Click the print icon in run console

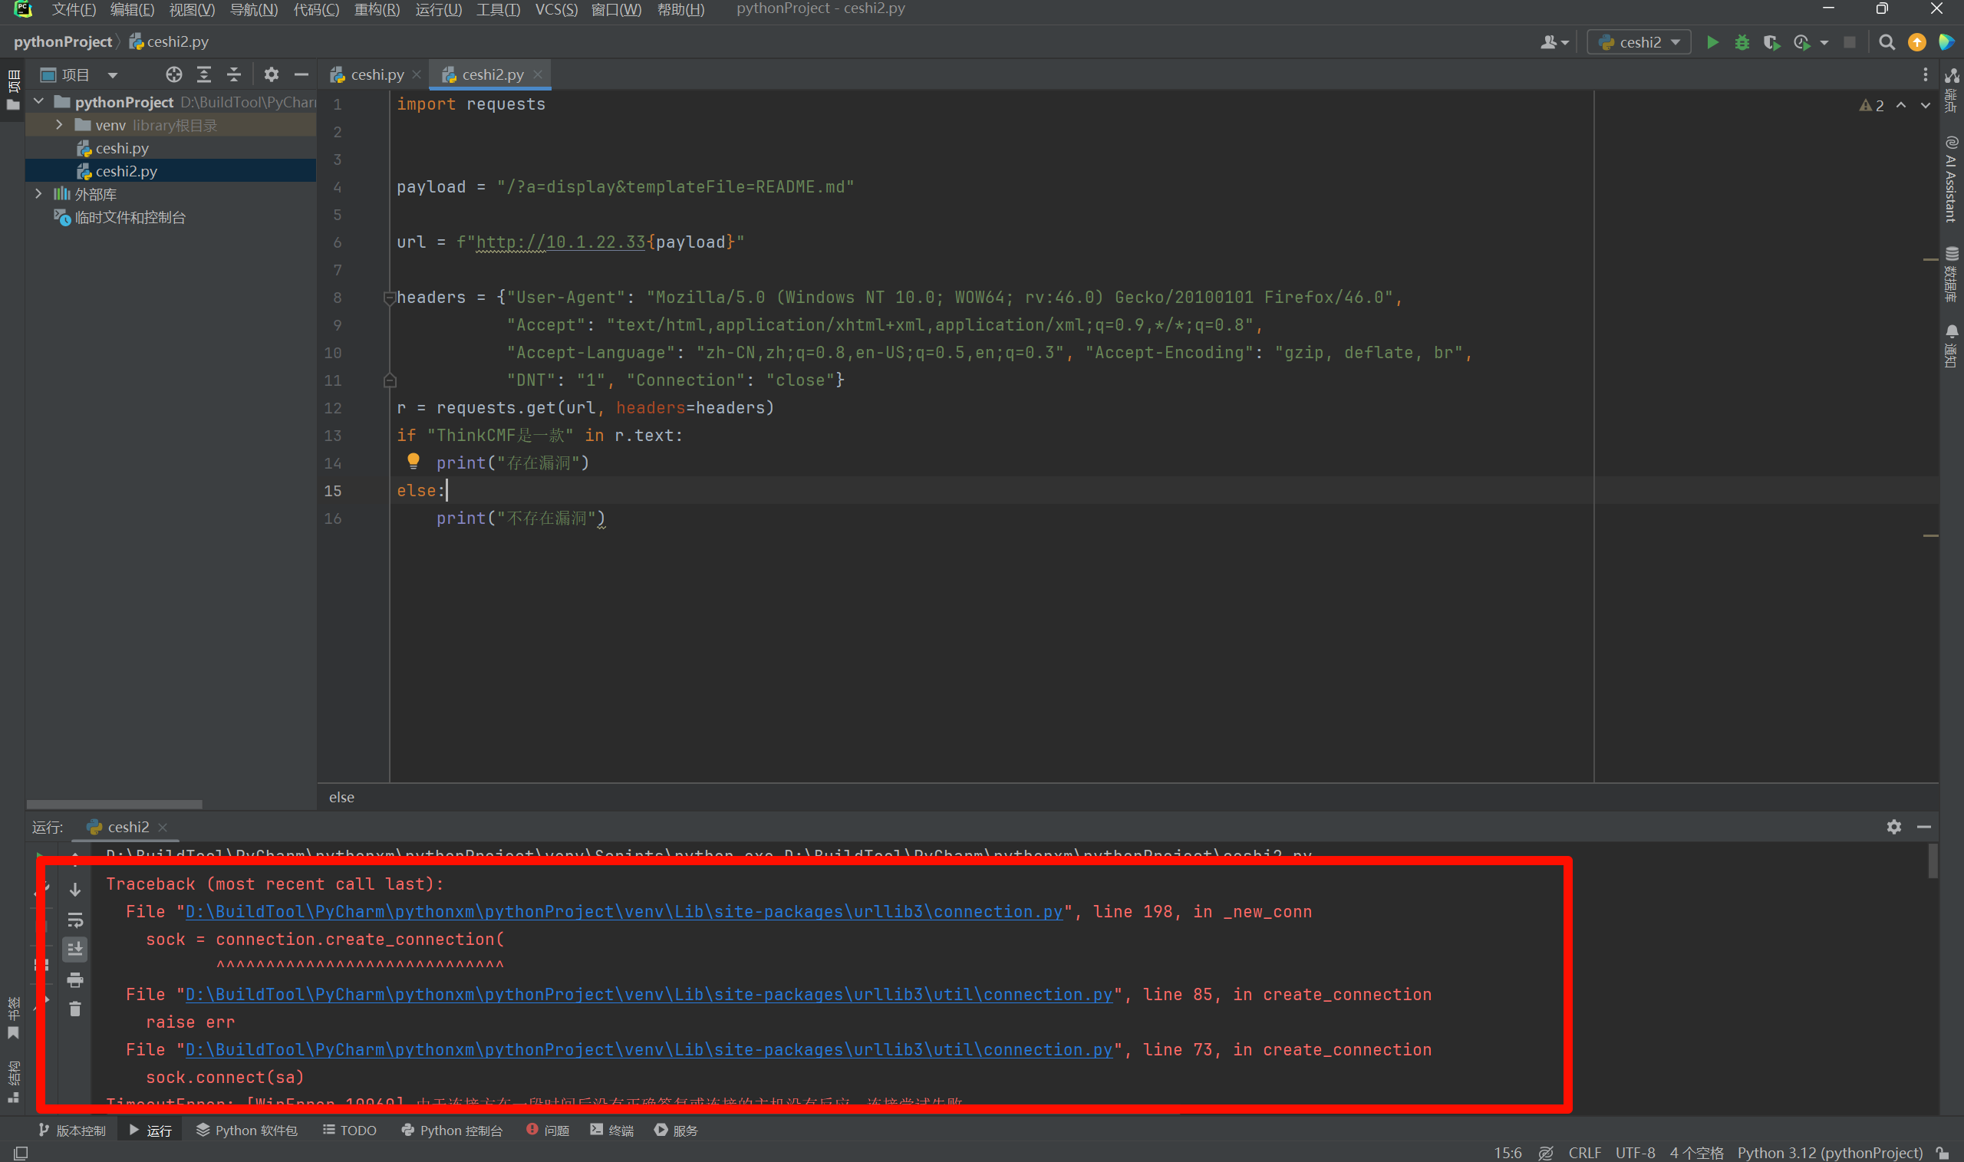pos(75,979)
